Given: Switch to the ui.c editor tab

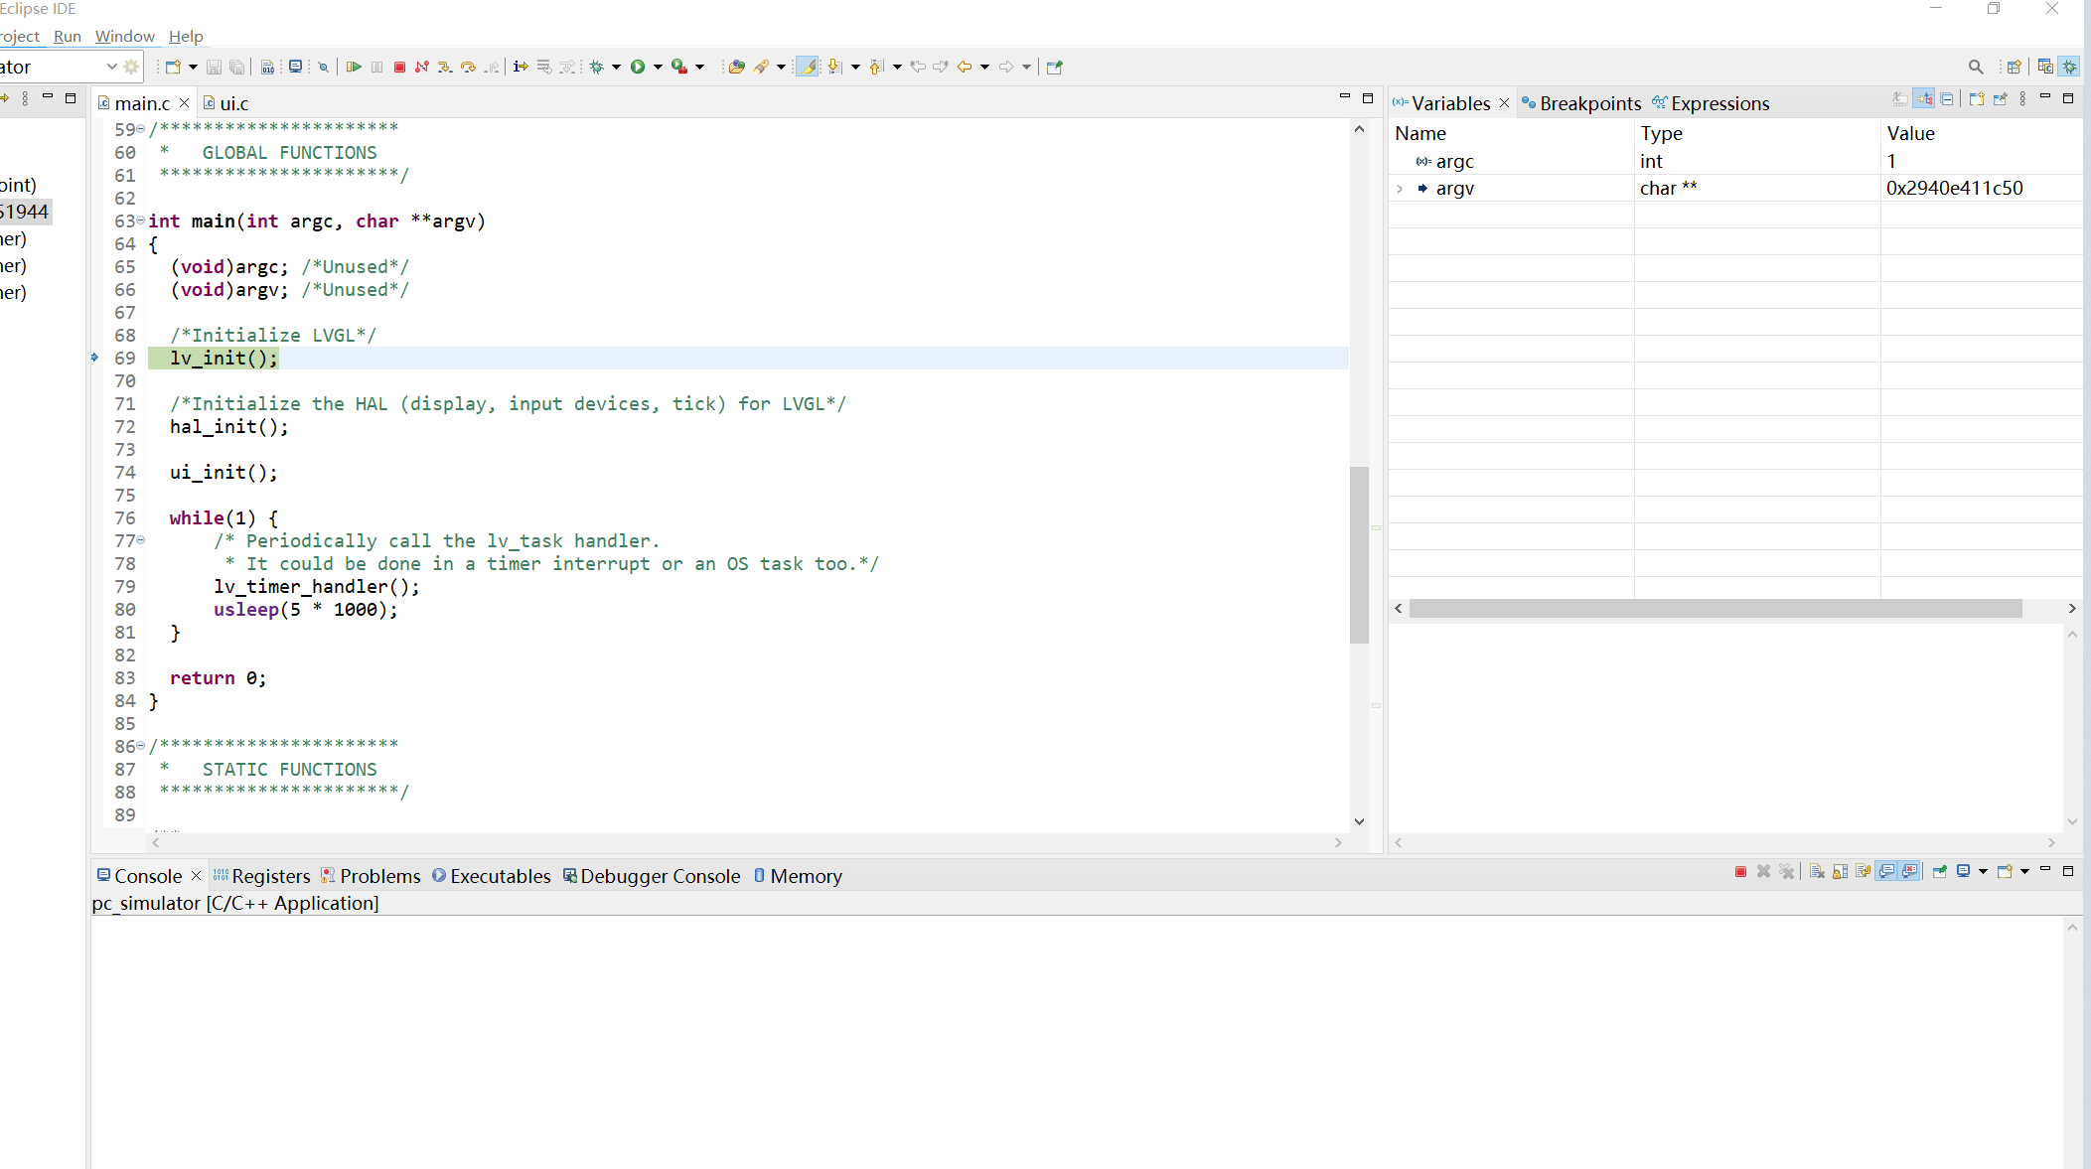Looking at the screenshot, I should point(233,103).
